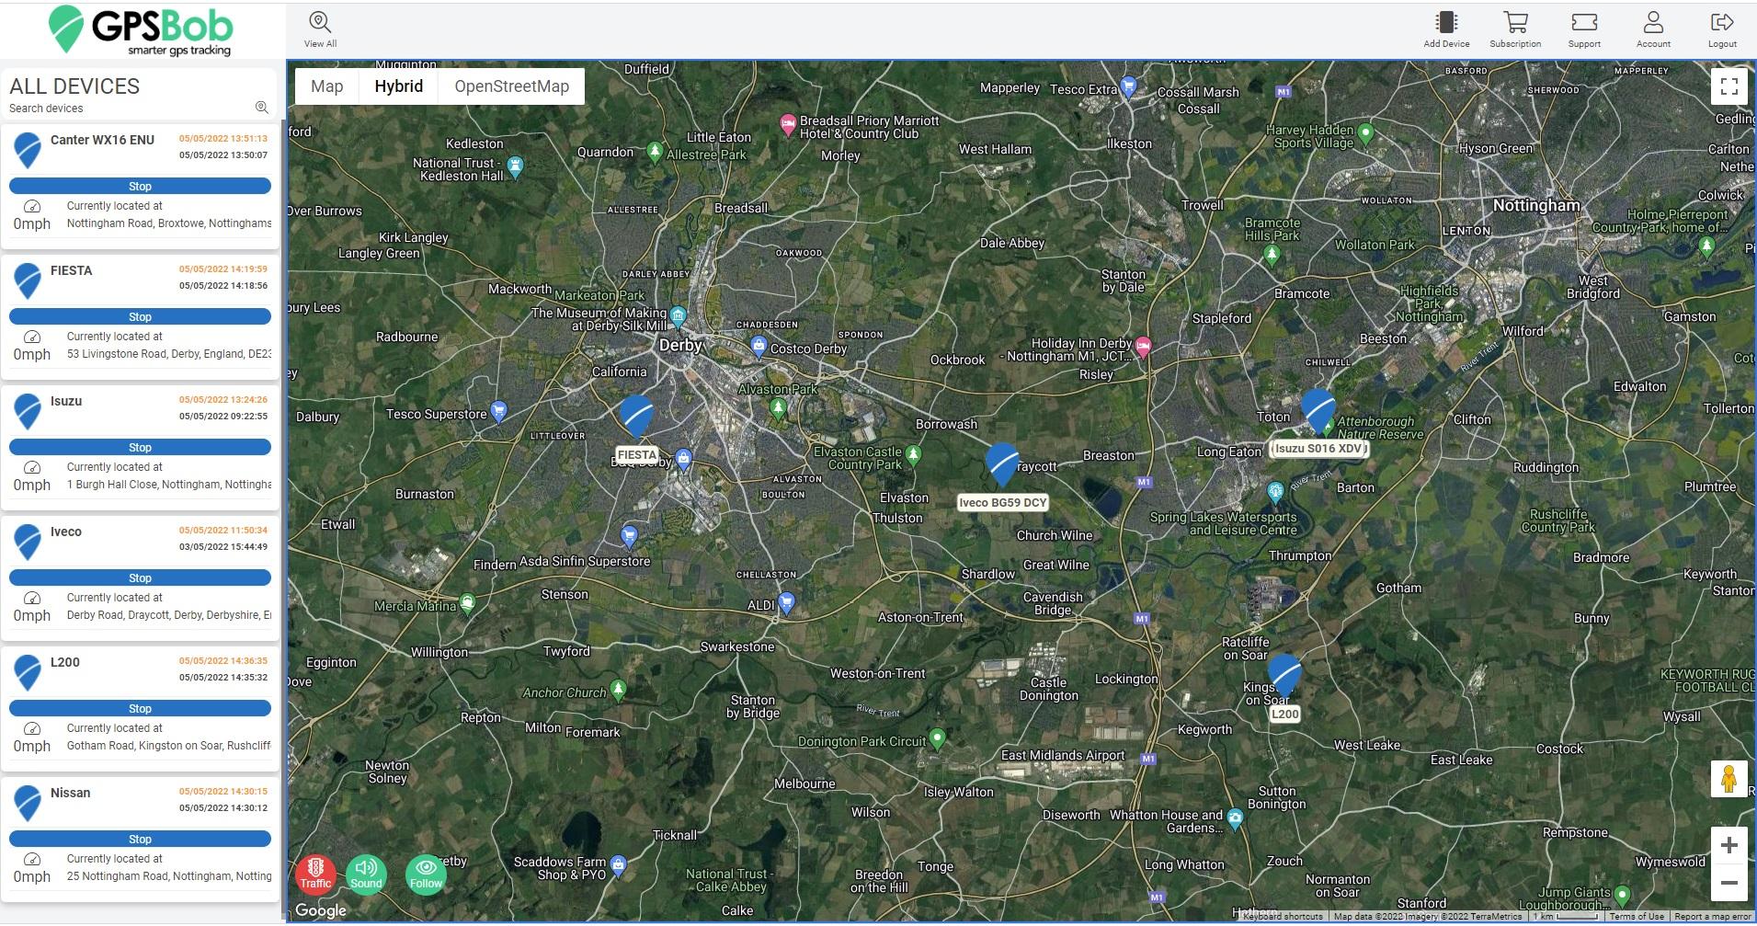Click the FIESTA device pin icon in list

pos(28,280)
